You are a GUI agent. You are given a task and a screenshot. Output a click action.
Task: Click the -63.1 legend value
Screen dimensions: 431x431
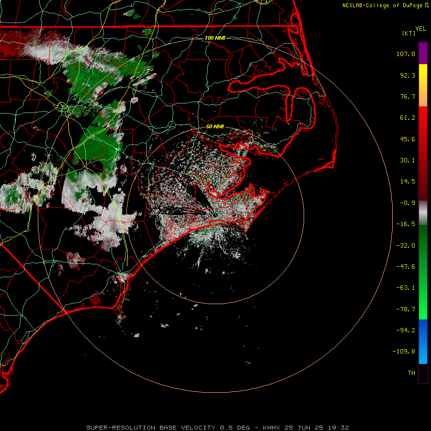pos(406,288)
